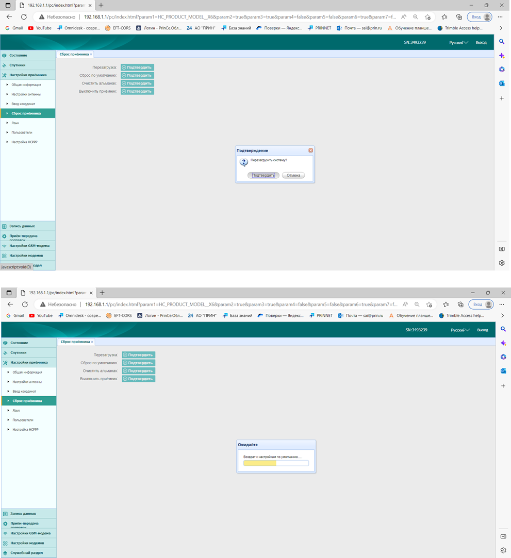Click Отмена in the Подтверждение dialog
511x558 pixels.
pyautogui.click(x=293, y=175)
